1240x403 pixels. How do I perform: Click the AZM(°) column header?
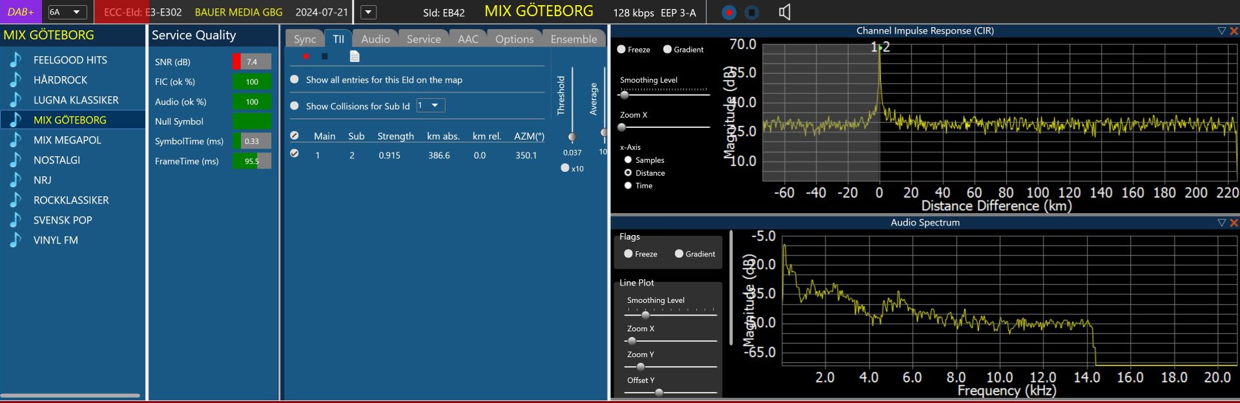coord(529,136)
